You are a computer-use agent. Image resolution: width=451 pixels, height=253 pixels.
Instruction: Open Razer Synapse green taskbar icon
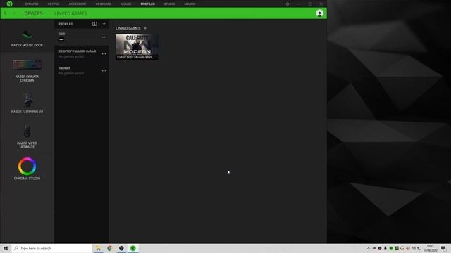coord(132,248)
